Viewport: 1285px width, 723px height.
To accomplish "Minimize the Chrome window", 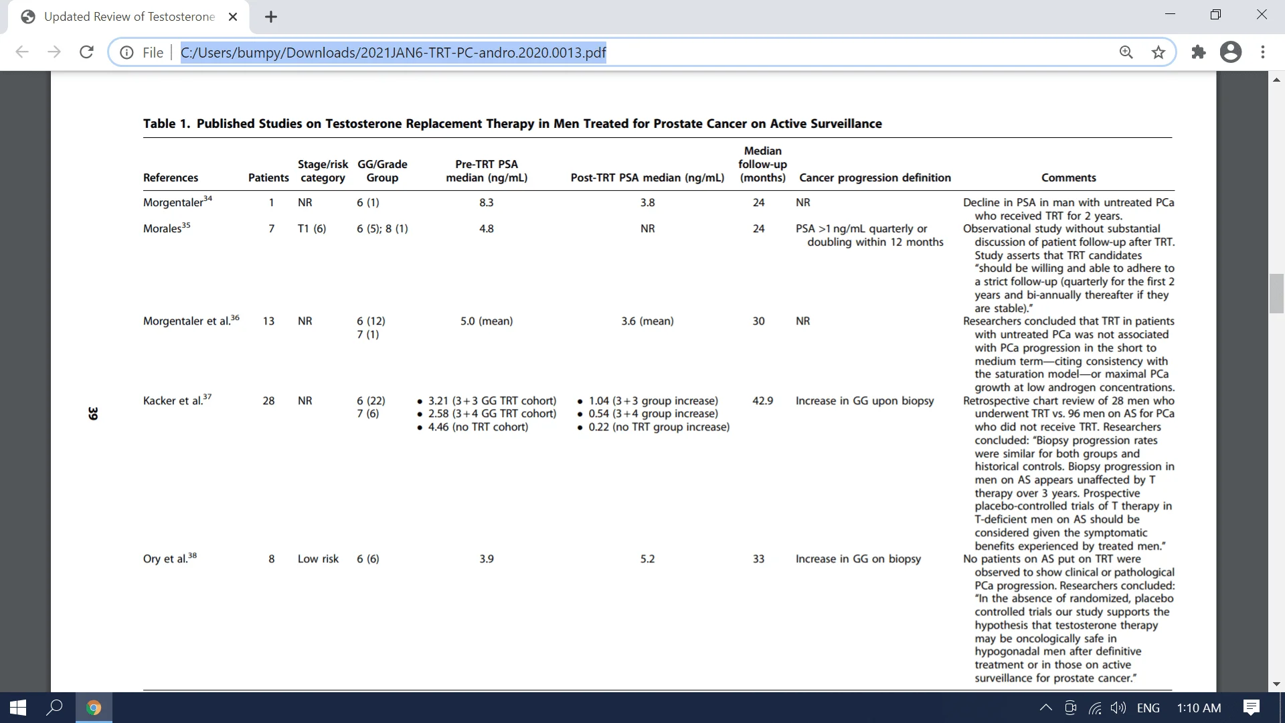I will 1170,15.
